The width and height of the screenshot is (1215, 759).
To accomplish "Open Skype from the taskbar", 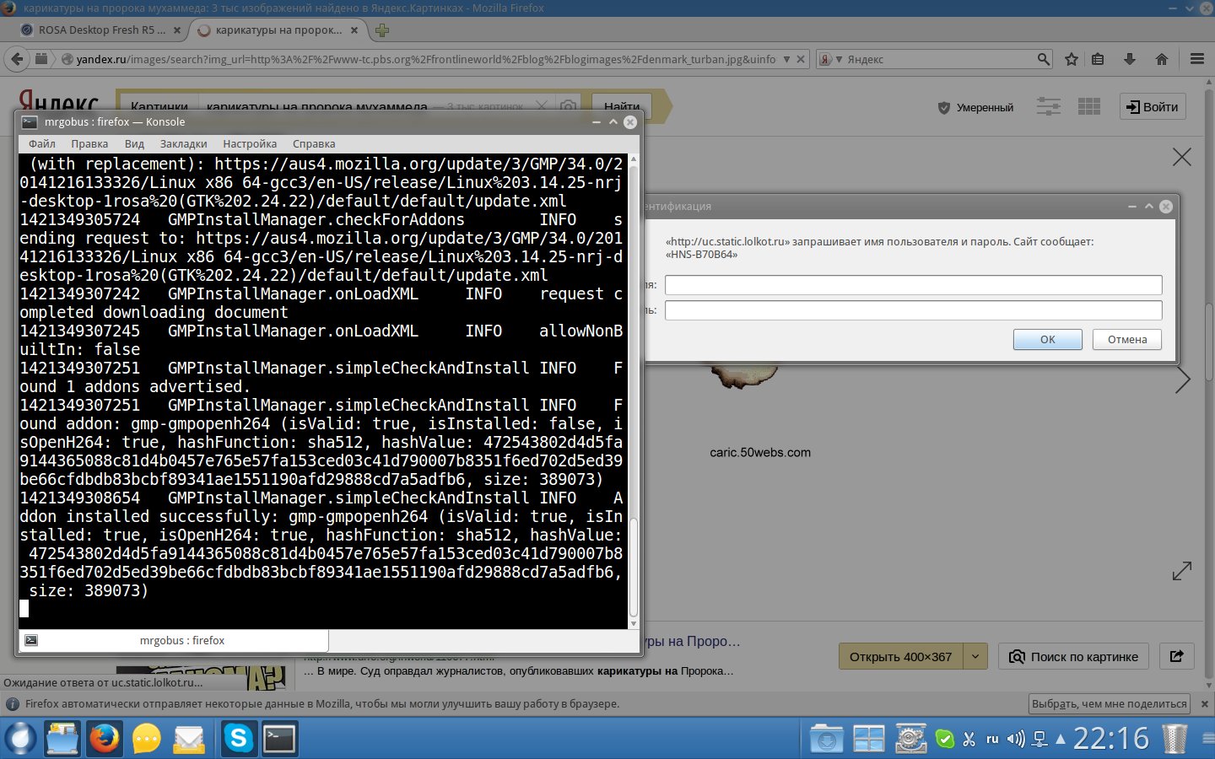I will tap(239, 739).
